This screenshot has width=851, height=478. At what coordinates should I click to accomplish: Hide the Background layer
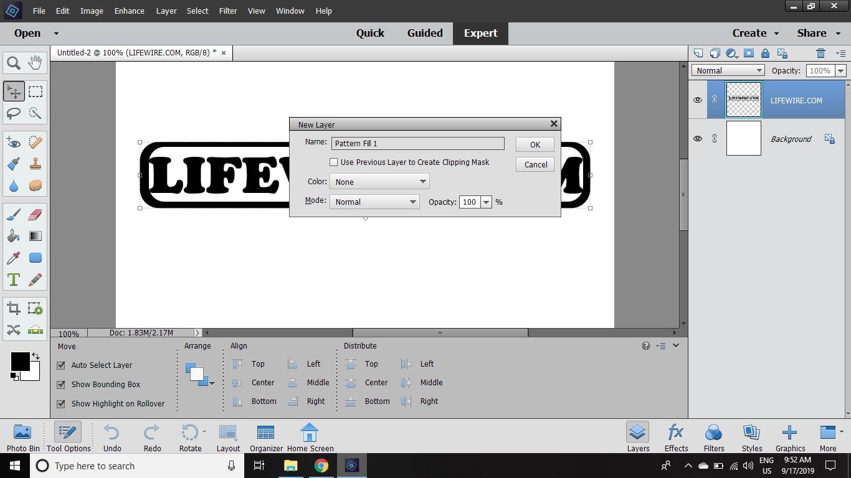[x=698, y=139]
